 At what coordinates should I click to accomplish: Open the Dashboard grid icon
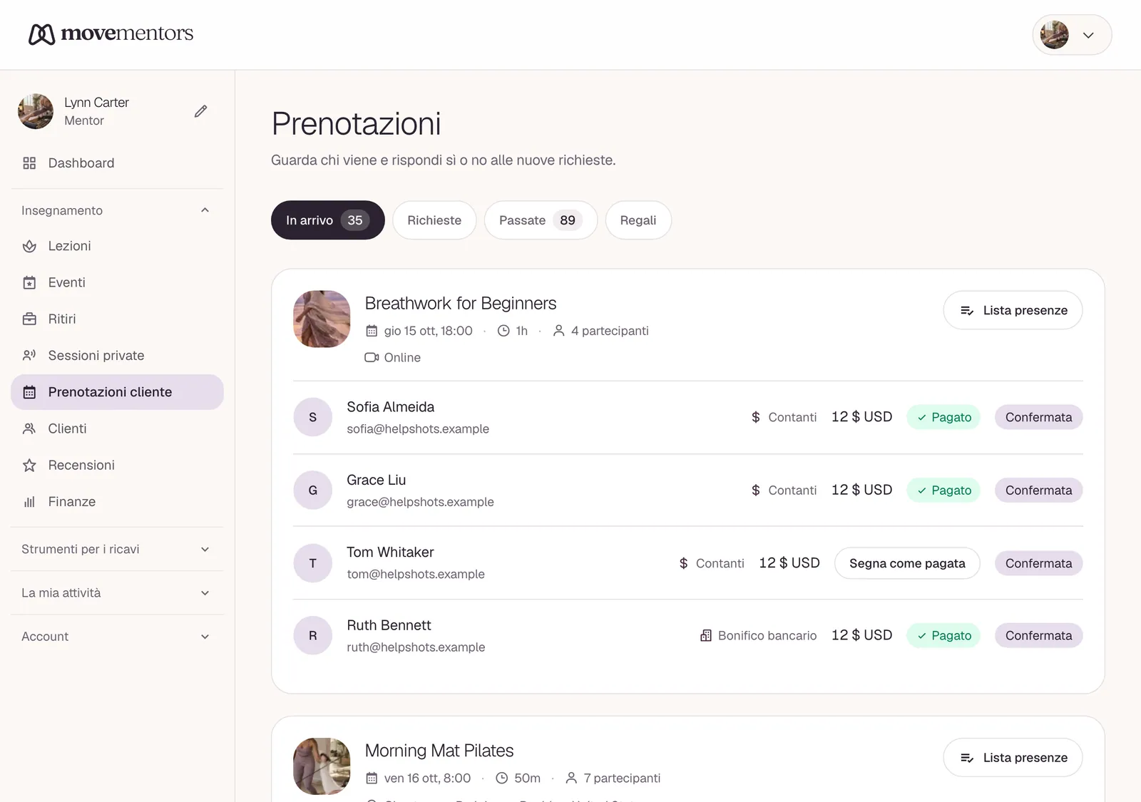[29, 163]
